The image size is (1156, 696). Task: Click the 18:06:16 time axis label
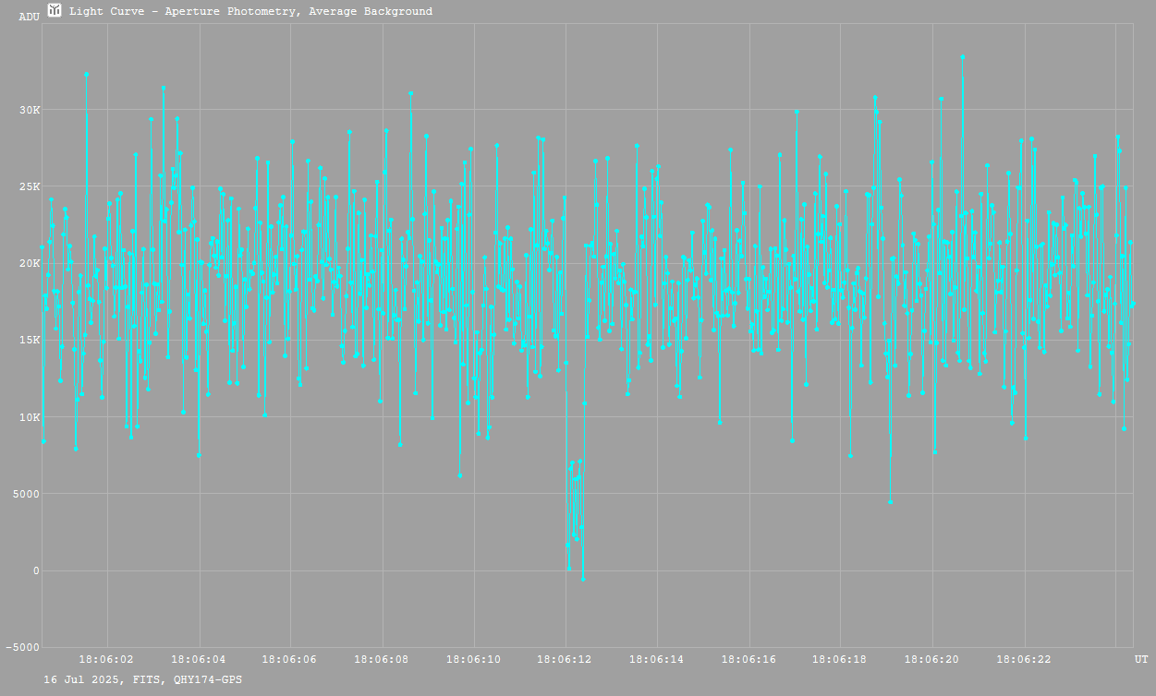coord(748,659)
